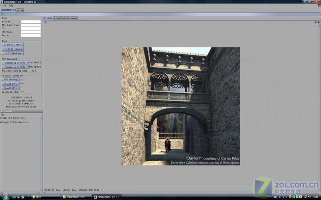Open the Cinebench Database tab
This screenshot has height=200, width=321.
click(x=66, y=18)
